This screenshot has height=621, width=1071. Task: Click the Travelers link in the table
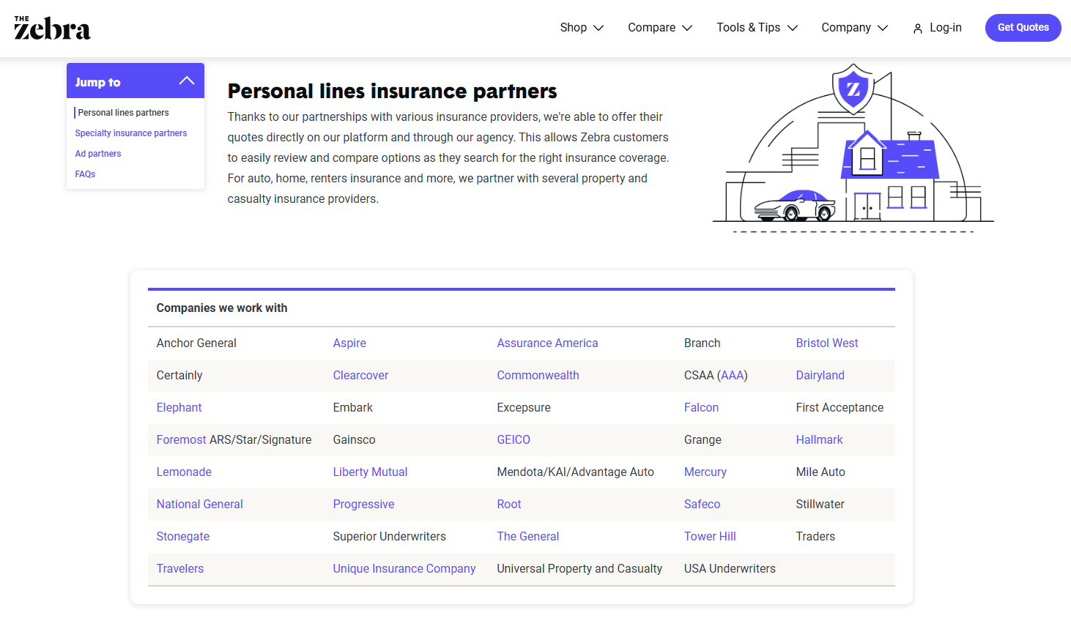pyautogui.click(x=180, y=568)
